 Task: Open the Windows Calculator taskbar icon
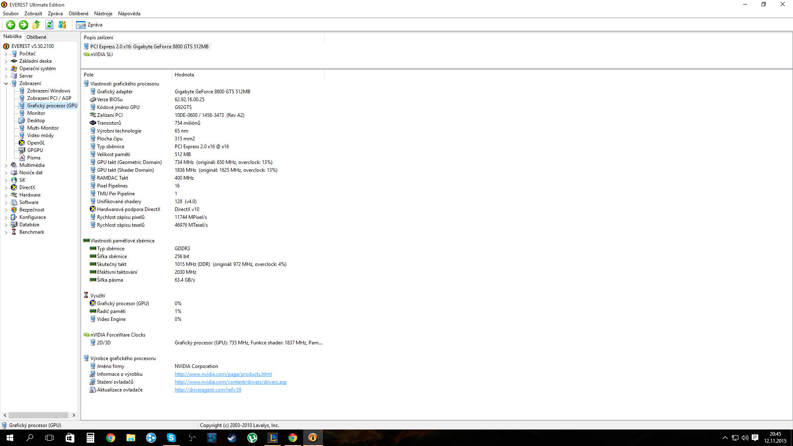click(x=90, y=438)
